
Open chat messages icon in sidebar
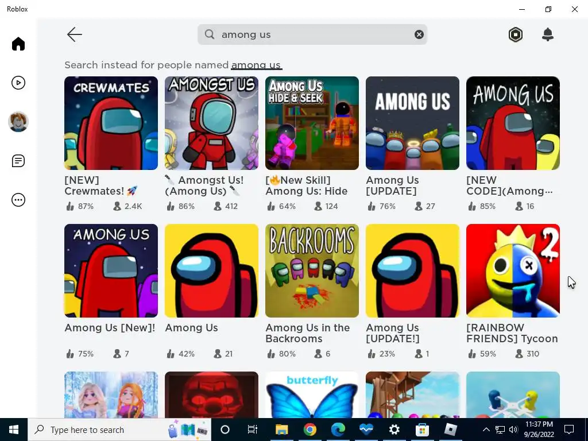click(x=18, y=161)
